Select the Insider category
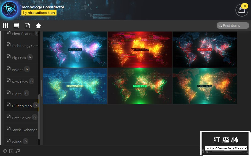The width and height of the screenshot is (251, 156). (x=21, y=69)
